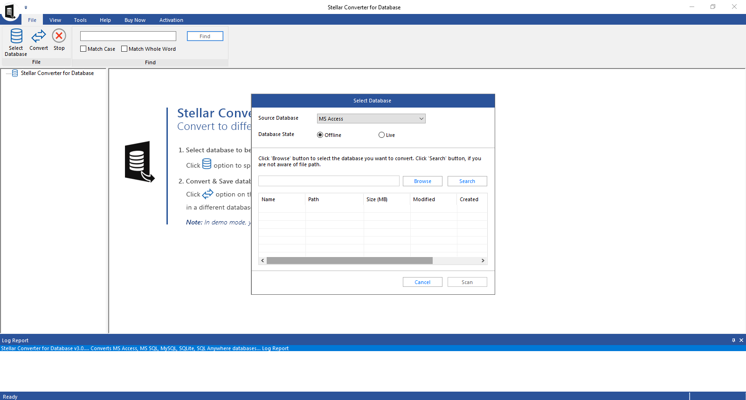Click the Path column header

[x=335, y=199]
